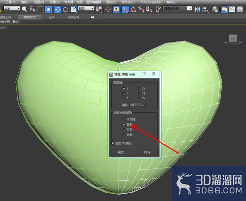This screenshot has width=246, height=201.
Task: Select the Z mirror axis radio
Action: point(123,98)
